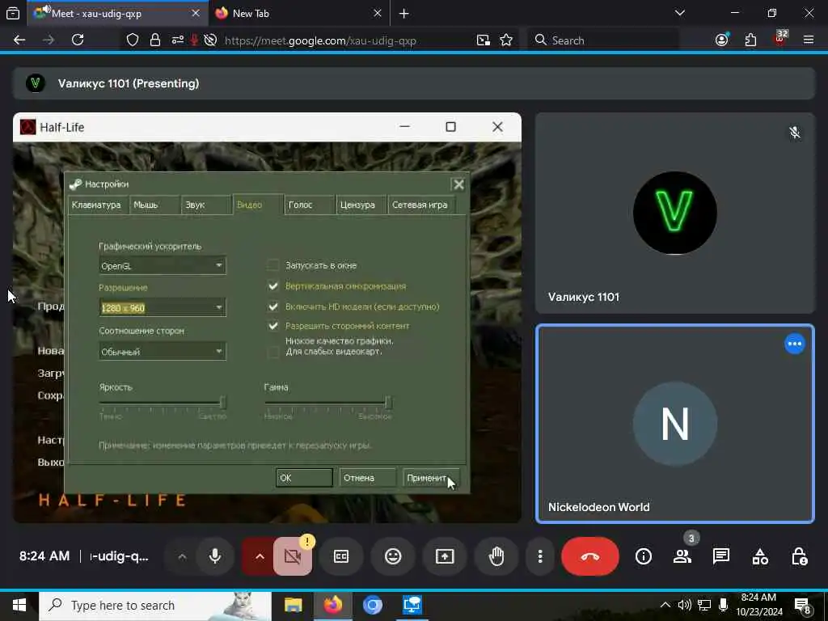Close the Настройки dialog with X
Viewport: 828px width, 621px height.
click(x=458, y=184)
